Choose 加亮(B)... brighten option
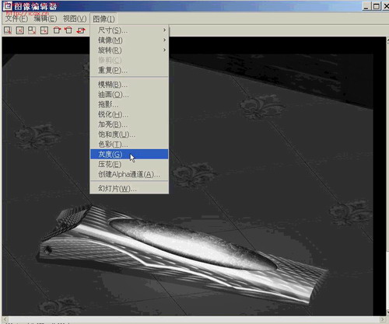This screenshot has width=389, height=324. pyautogui.click(x=129, y=124)
